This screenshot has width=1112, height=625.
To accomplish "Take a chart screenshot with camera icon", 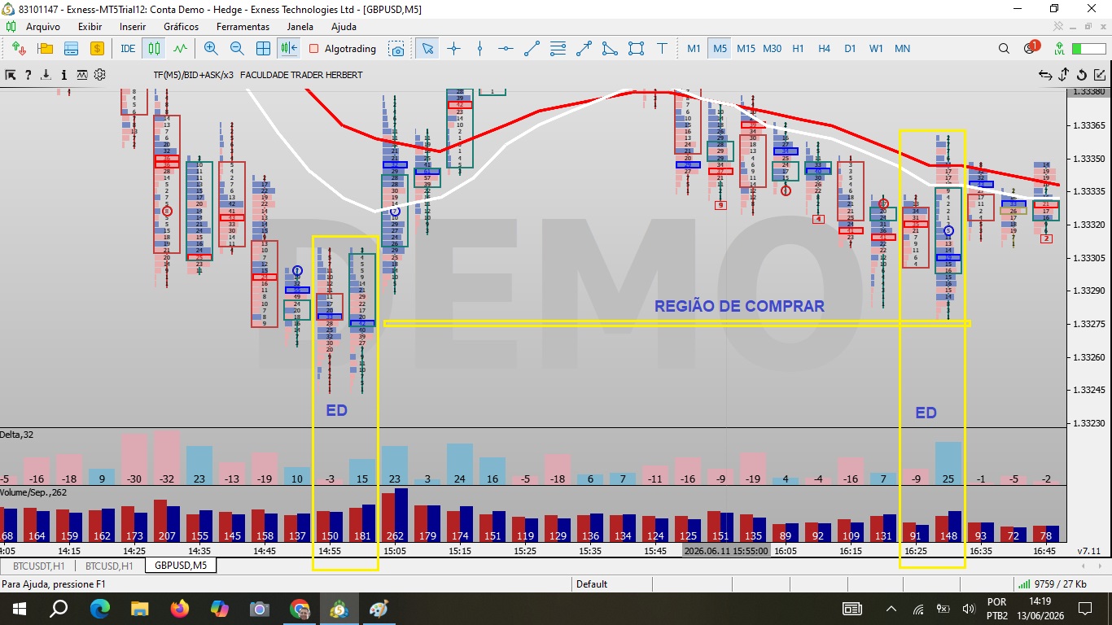I will coord(396,49).
